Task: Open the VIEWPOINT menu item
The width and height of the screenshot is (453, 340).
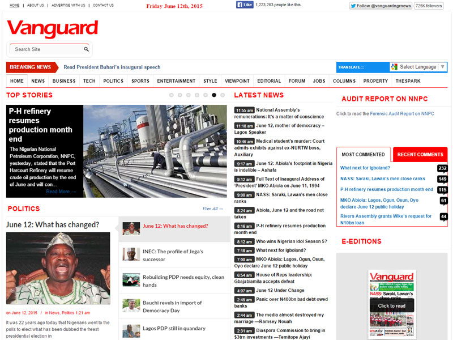Action: 237,81
